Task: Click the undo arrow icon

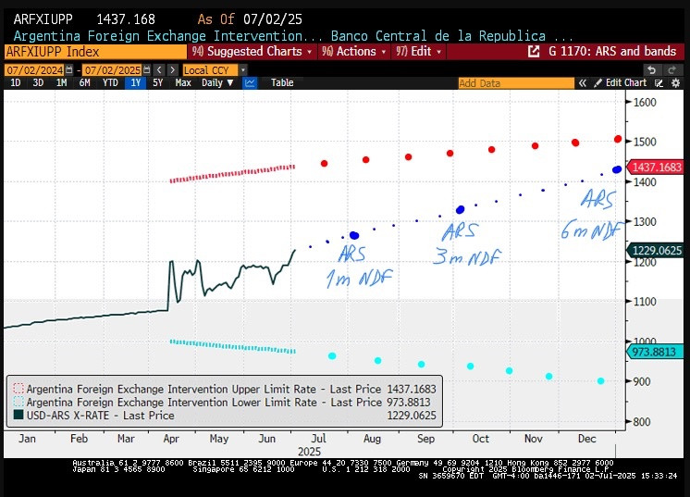Action: 652,70
